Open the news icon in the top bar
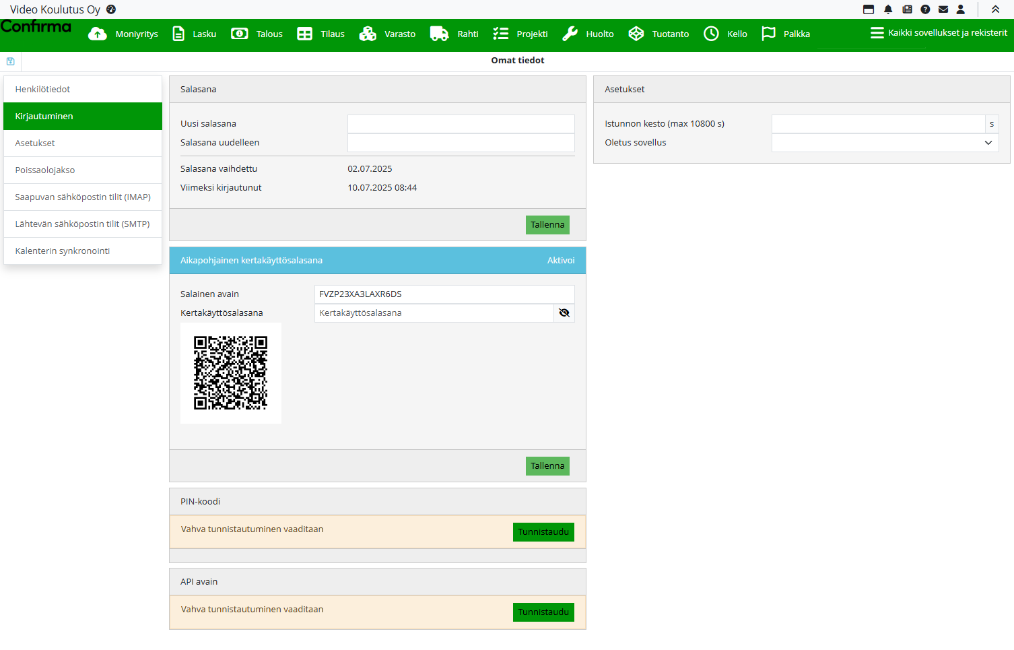 907,9
